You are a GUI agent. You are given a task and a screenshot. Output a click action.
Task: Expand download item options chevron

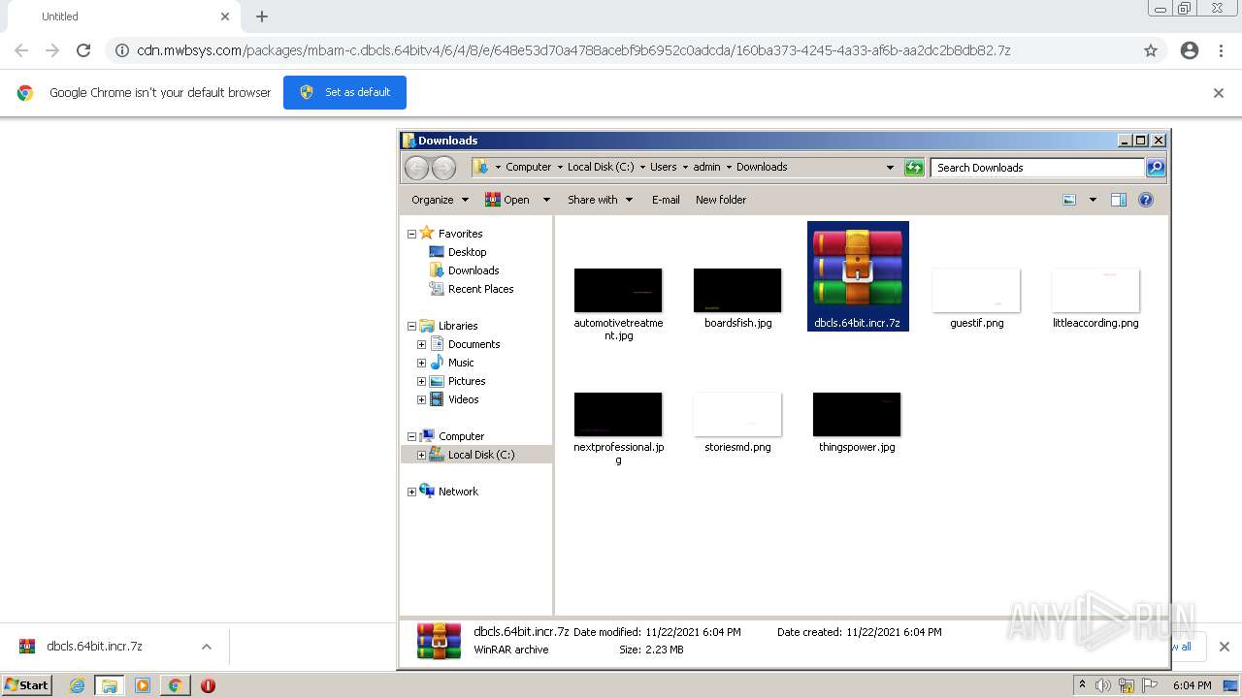point(206,647)
